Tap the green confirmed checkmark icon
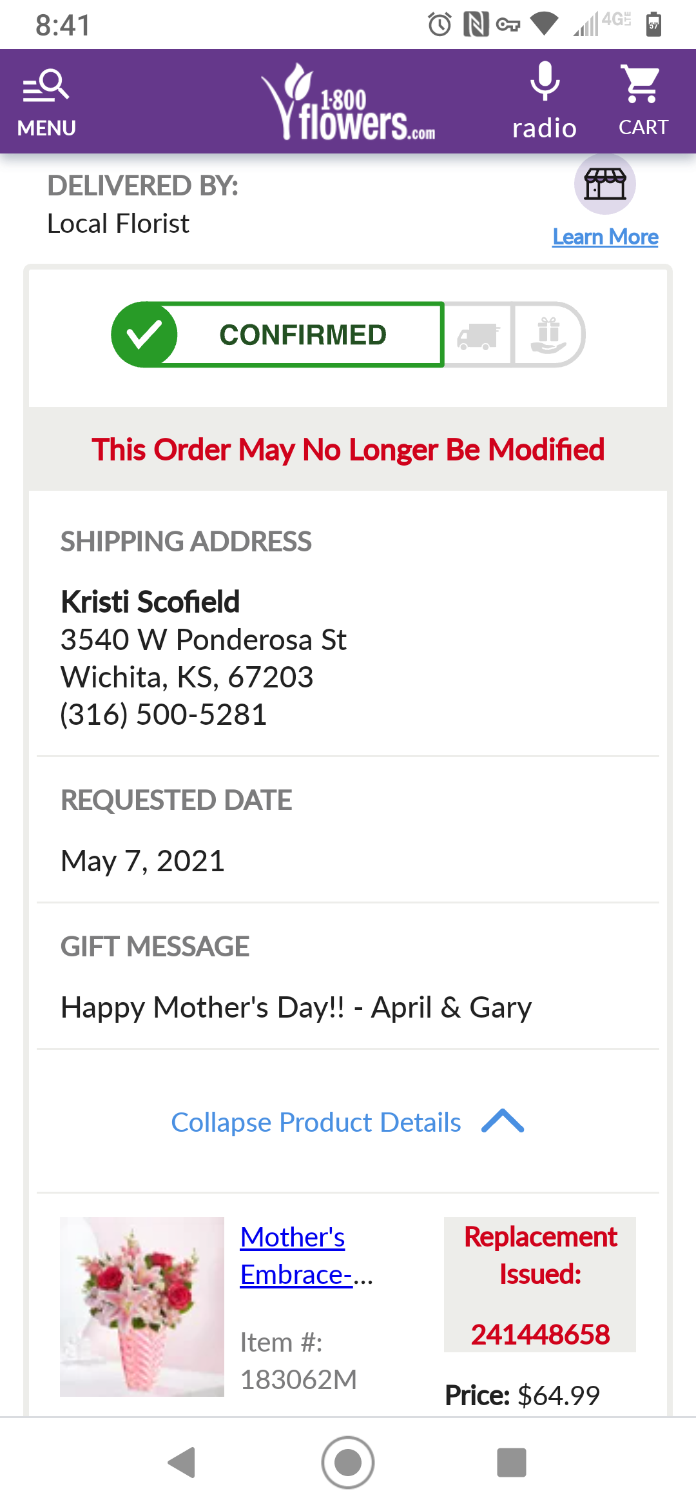The width and height of the screenshot is (696, 1509). pos(144,335)
